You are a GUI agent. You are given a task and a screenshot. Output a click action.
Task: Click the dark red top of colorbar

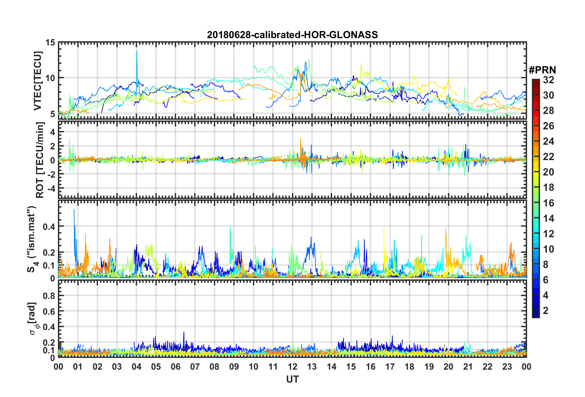pos(535,81)
